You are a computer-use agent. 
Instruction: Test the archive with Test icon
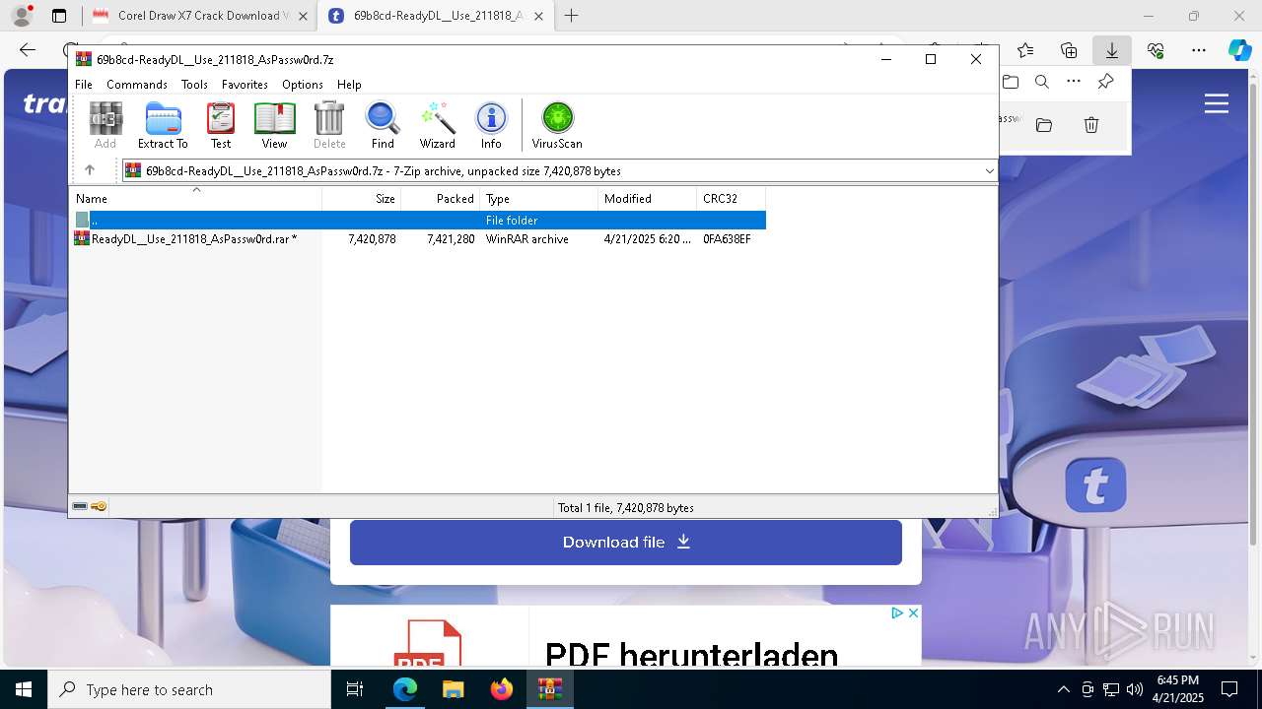(221, 125)
